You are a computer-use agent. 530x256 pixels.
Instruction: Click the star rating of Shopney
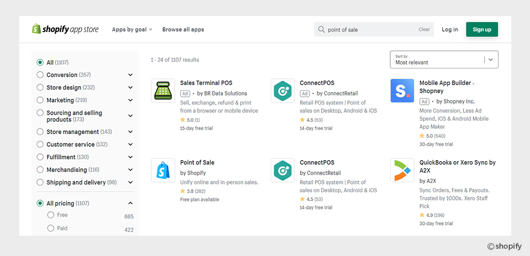[432, 136]
